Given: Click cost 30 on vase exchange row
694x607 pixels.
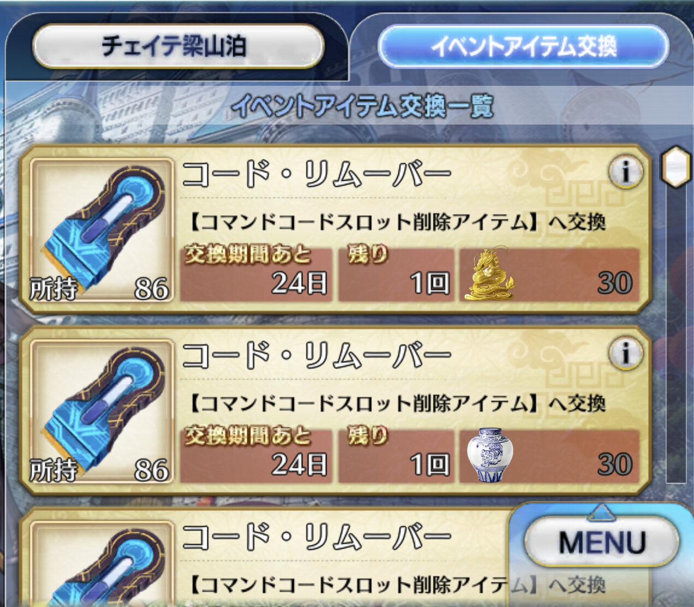Looking at the screenshot, I should [x=615, y=464].
